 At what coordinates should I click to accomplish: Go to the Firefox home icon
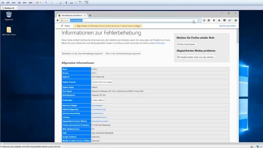(x=219, y=20)
